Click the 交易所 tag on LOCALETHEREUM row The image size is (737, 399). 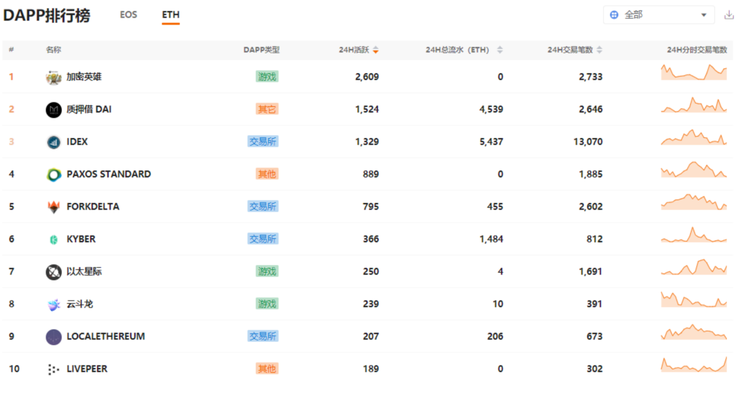tap(263, 336)
